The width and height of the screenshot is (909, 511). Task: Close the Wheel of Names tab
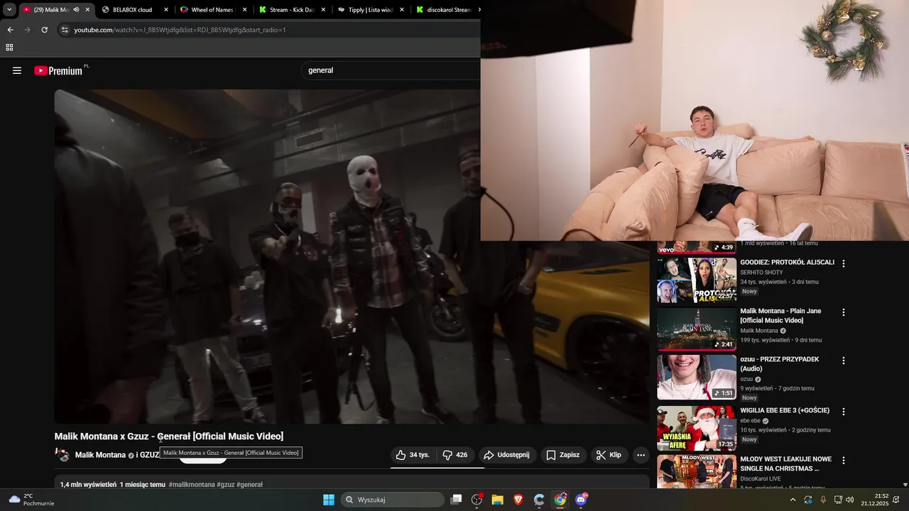(x=245, y=10)
